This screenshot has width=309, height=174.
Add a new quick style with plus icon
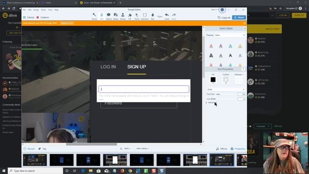tap(245, 29)
